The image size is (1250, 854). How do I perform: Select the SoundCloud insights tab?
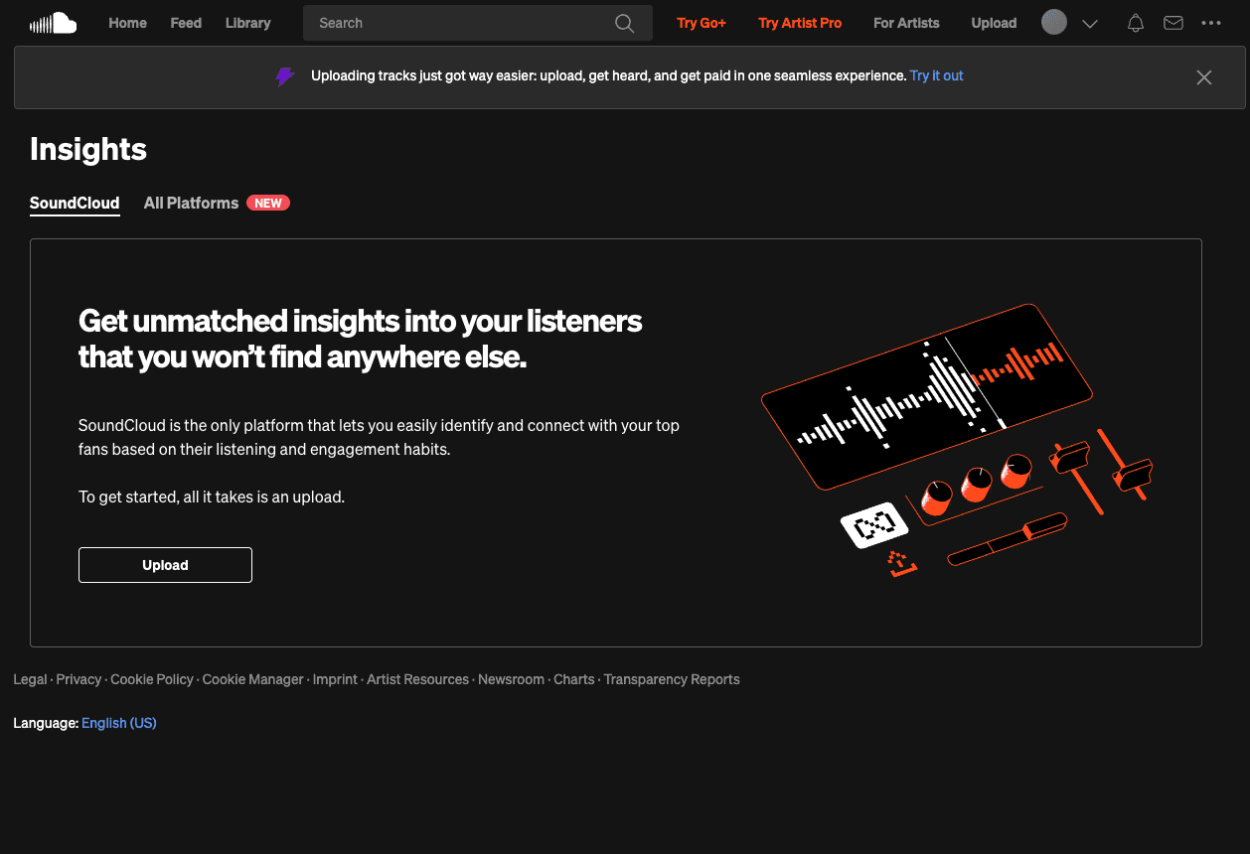pyautogui.click(x=75, y=203)
